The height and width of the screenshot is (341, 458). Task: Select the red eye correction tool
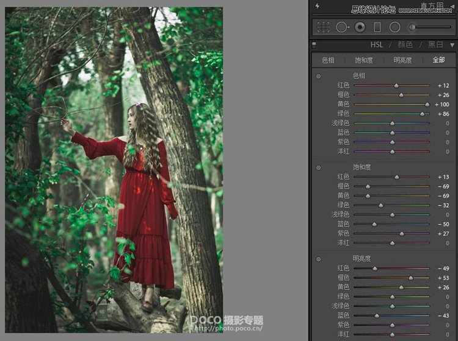[x=360, y=27]
